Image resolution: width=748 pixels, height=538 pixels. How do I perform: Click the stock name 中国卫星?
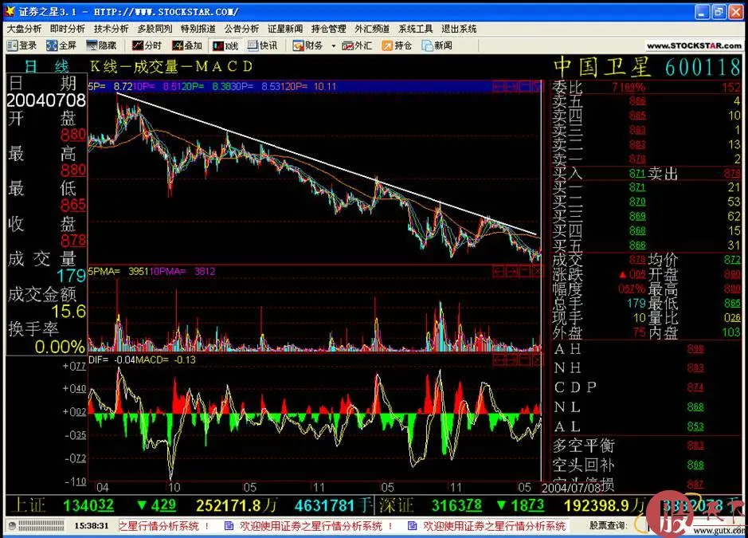[602, 67]
